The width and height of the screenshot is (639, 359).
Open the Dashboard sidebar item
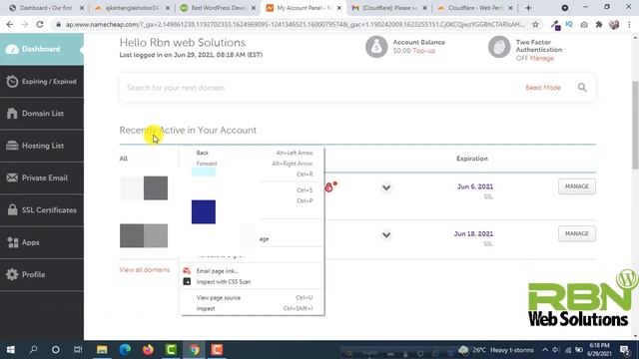42,49
